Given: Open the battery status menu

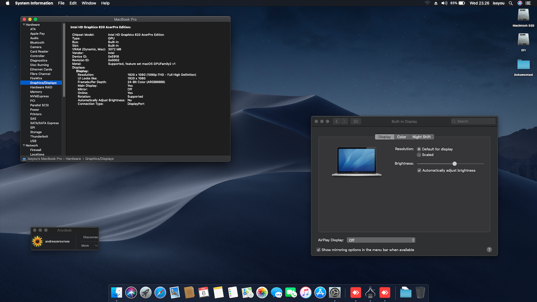Looking at the screenshot, I should [x=458, y=3].
